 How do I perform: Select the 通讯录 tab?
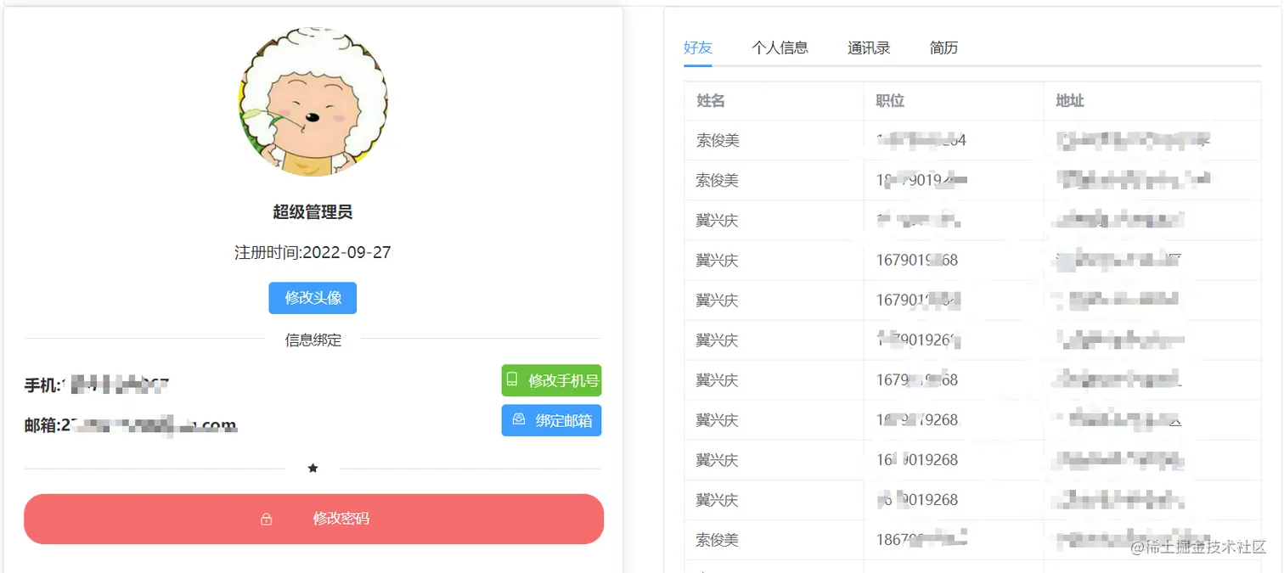(x=869, y=48)
